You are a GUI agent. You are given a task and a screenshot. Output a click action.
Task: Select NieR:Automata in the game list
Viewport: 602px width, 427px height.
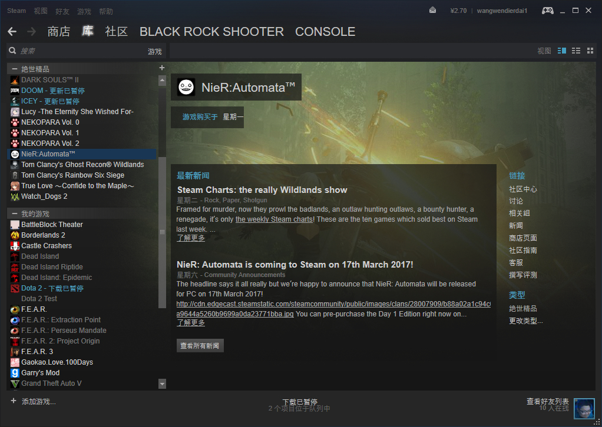click(x=82, y=154)
